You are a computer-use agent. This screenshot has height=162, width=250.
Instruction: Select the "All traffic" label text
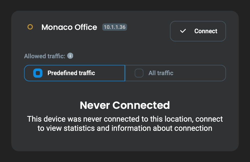161,73
